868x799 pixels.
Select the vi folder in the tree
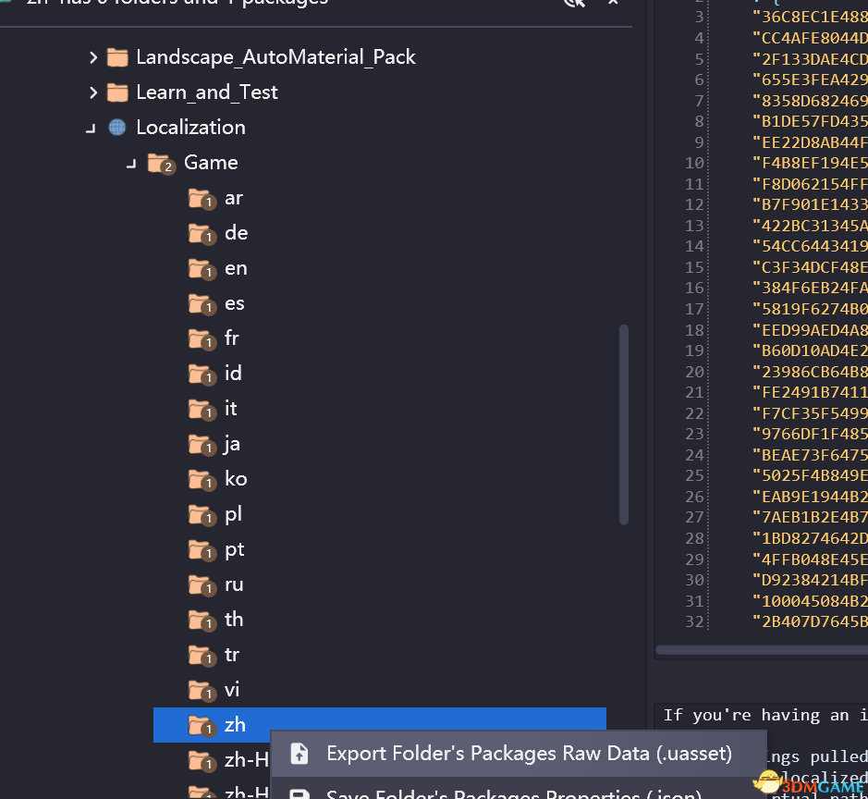232,689
